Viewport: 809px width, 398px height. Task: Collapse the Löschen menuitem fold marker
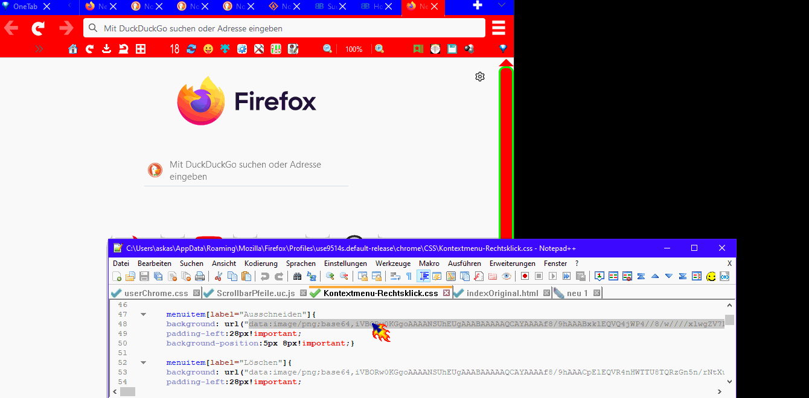click(x=143, y=362)
